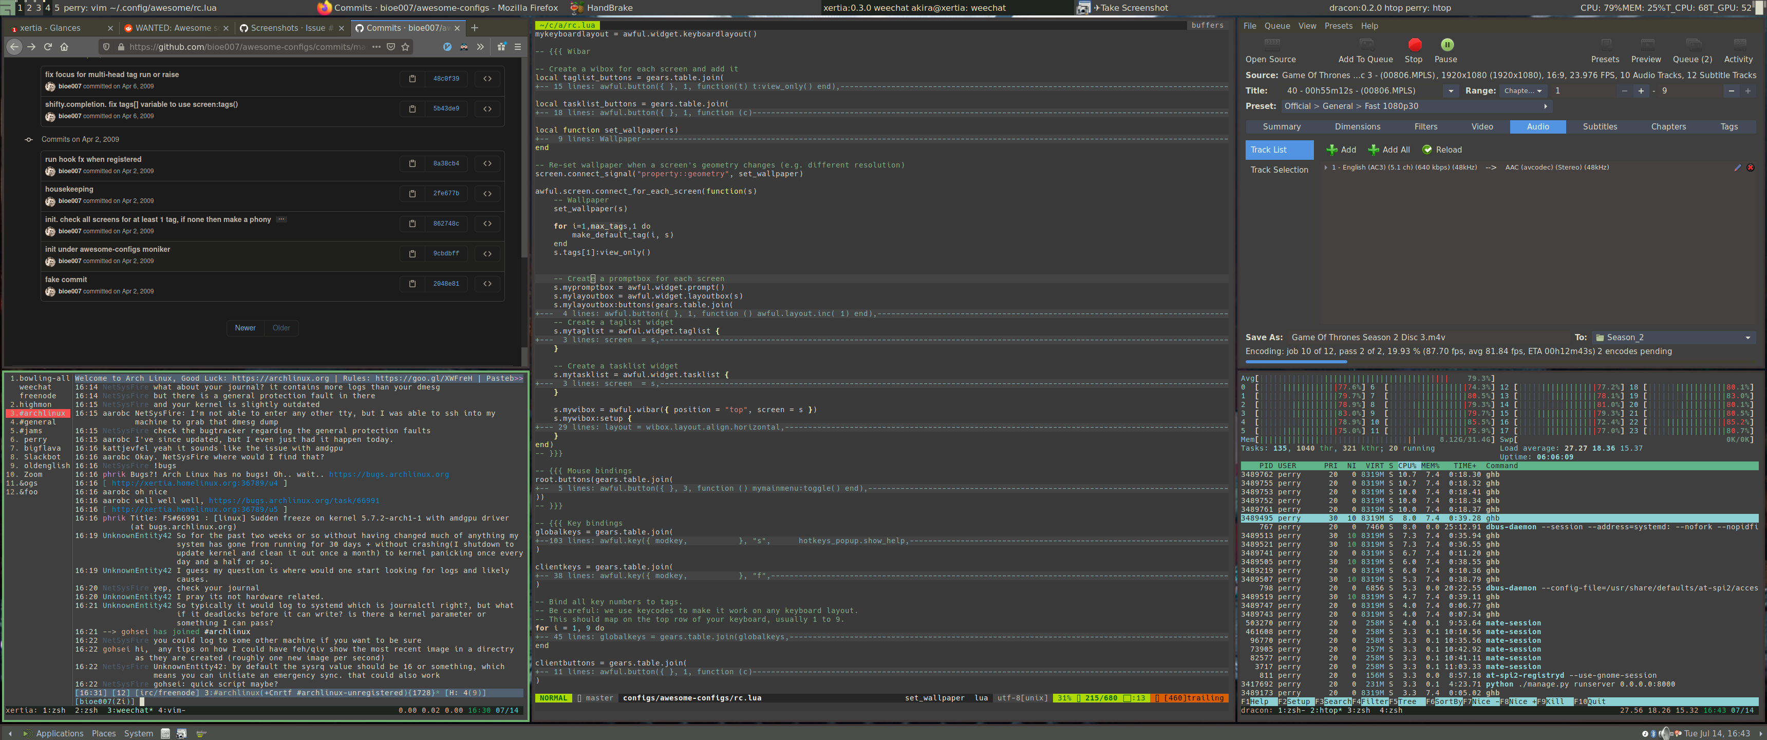The image size is (1767, 740).
Task: Click Reload audio tracks button
Action: (x=1442, y=150)
